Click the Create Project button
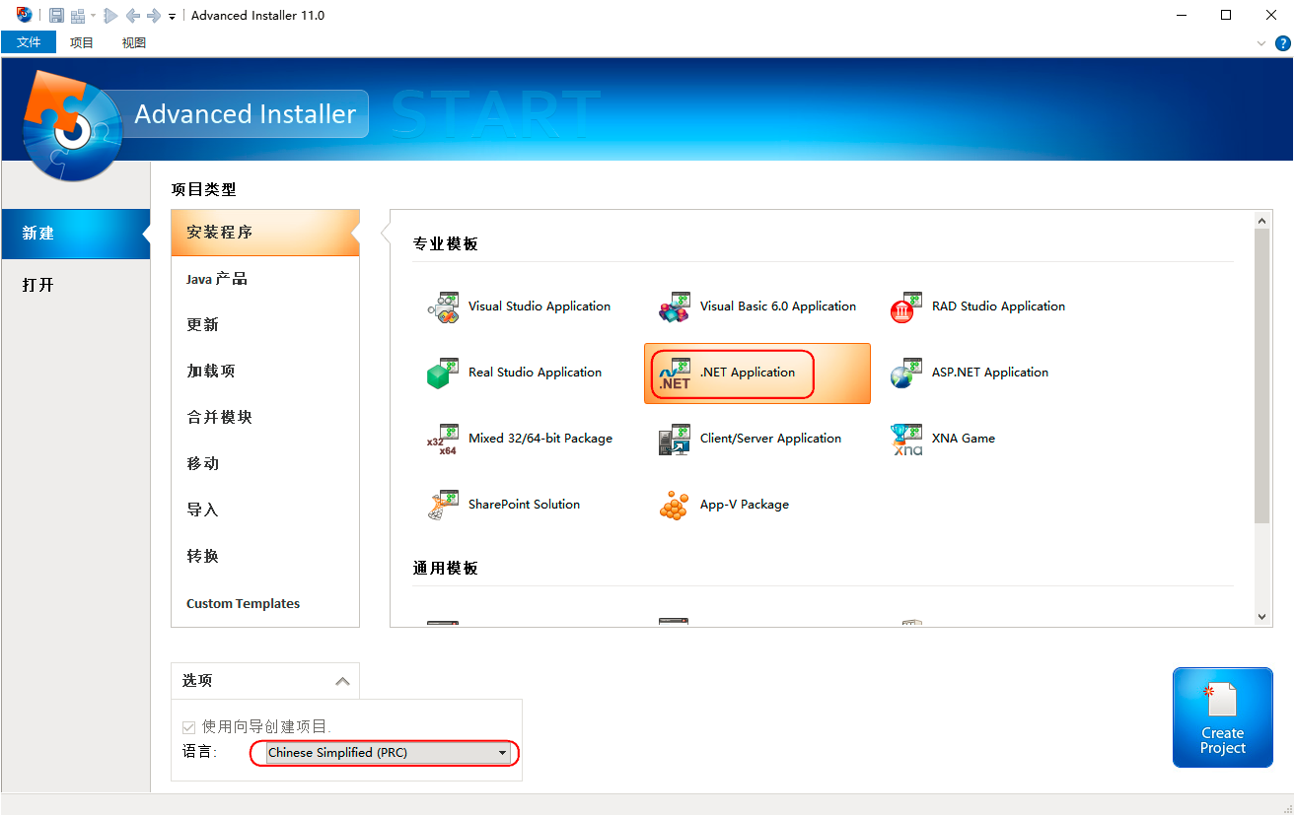The width and height of the screenshot is (1295, 816). (1223, 716)
